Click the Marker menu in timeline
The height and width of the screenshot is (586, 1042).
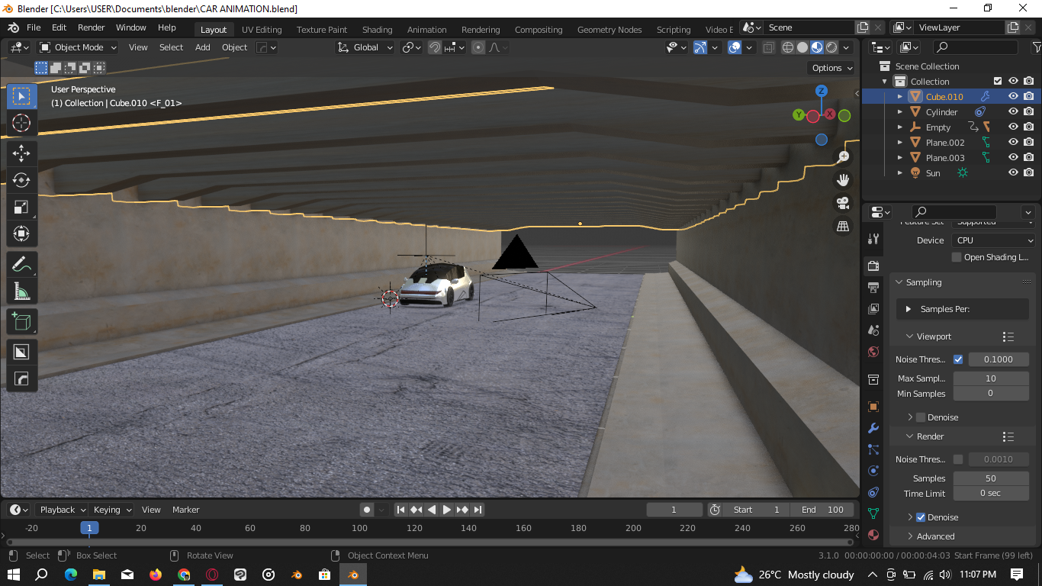click(x=185, y=510)
